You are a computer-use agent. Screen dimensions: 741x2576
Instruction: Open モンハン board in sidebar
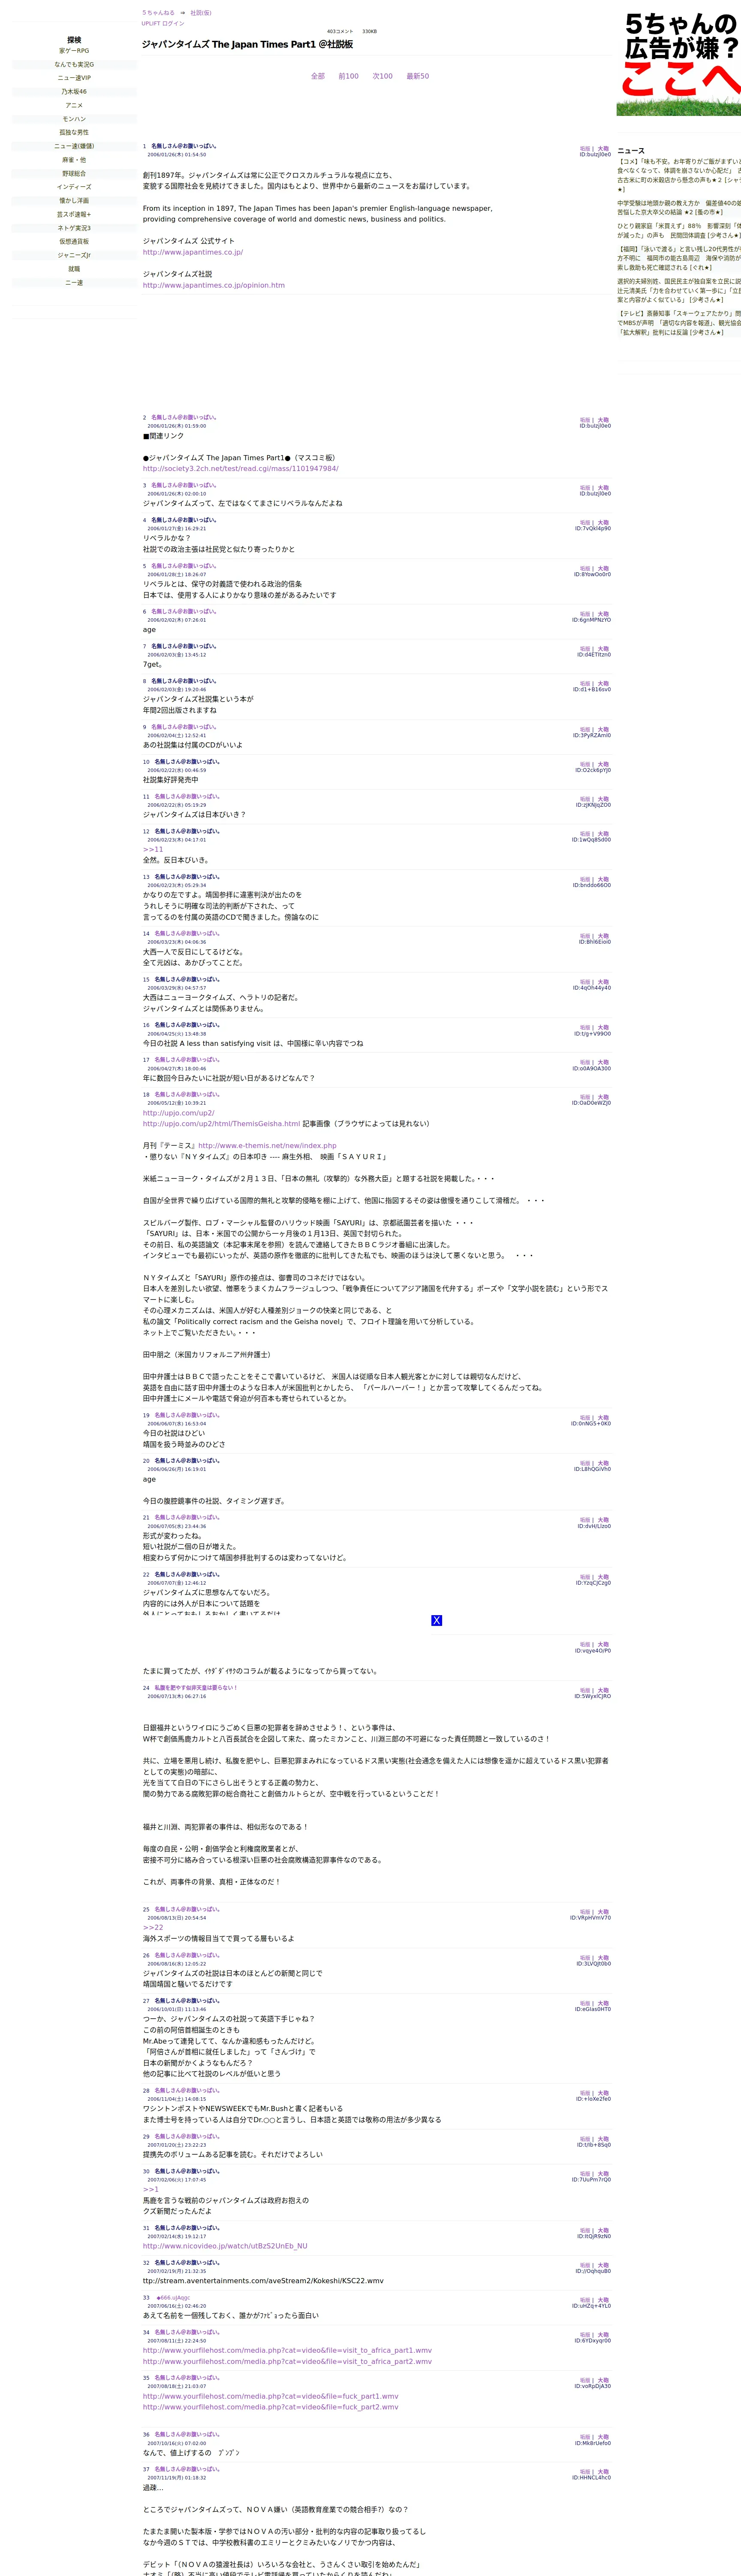point(74,119)
